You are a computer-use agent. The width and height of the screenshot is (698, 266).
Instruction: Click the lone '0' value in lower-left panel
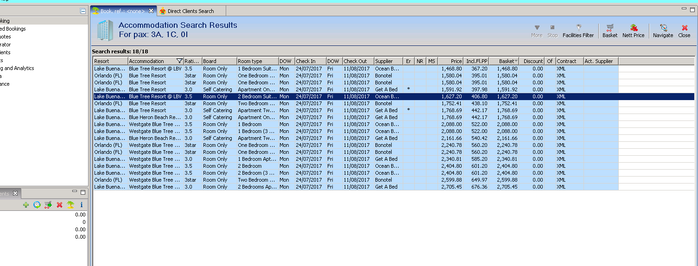84,222
